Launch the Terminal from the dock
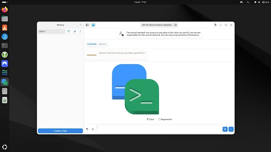 pyautogui.click(x=5, y=45)
